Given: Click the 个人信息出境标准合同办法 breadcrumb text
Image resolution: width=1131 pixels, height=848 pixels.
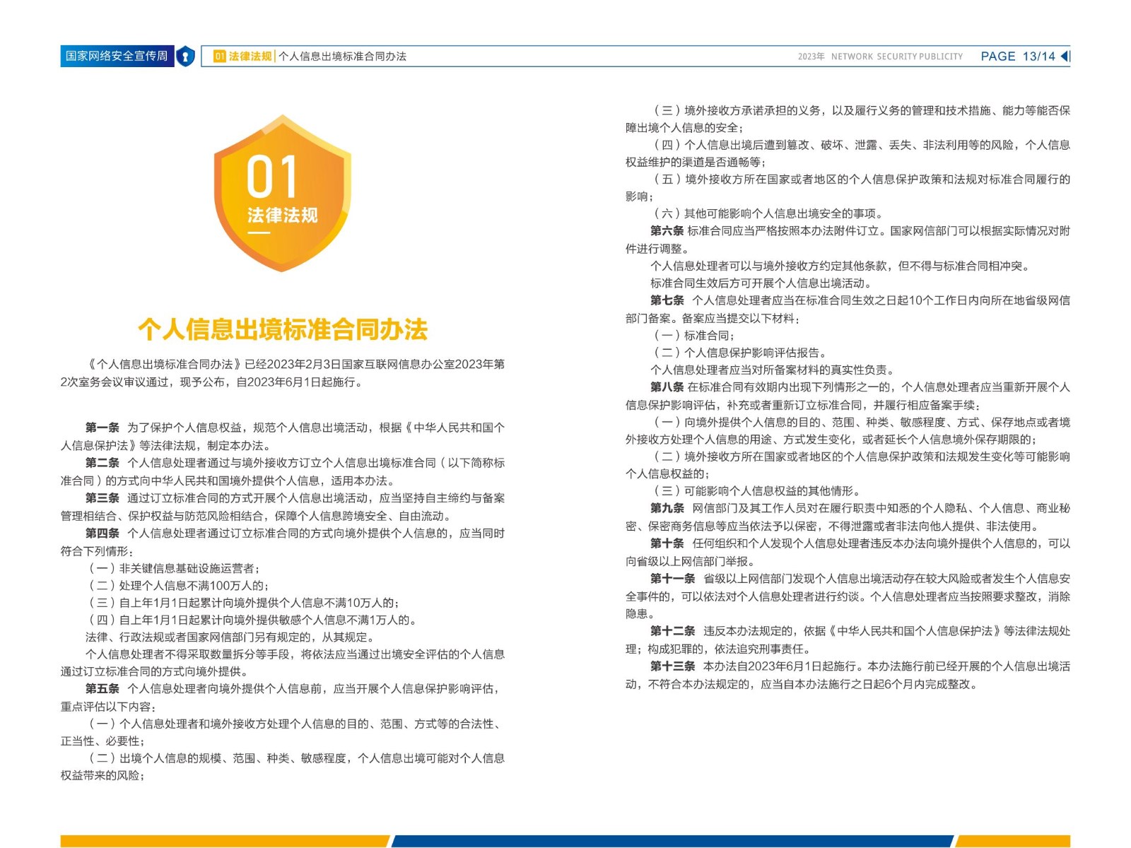Looking at the screenshot, I should tap(342, 57).
